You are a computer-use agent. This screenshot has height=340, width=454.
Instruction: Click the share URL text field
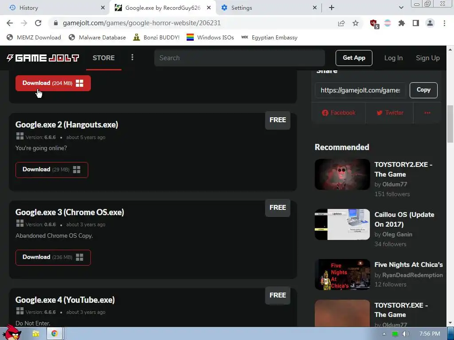(360, 90)
